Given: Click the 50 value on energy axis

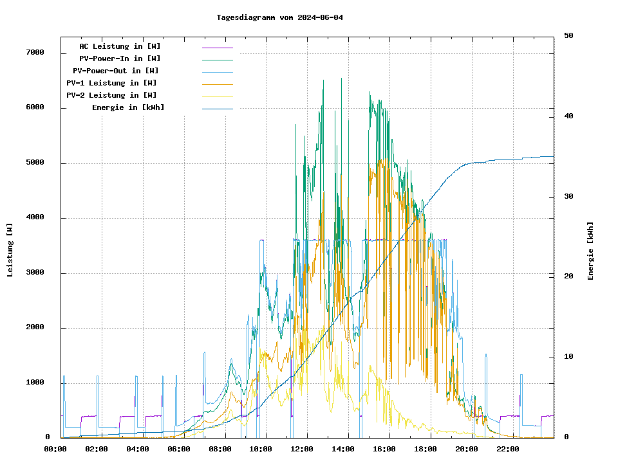Looking at the screenshot, I should (x=568, y=36).
